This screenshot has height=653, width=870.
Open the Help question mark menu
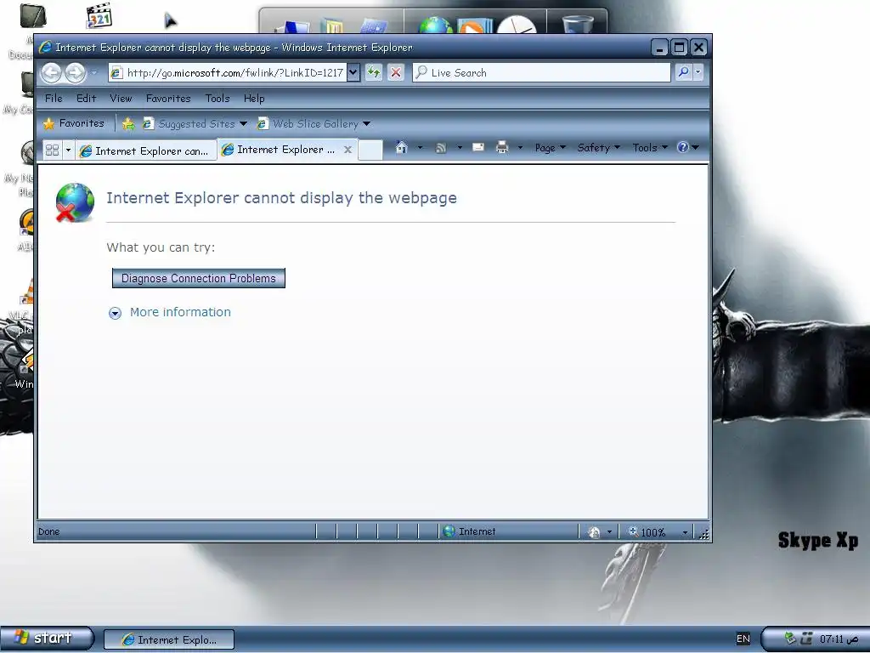pyautogui.click(x=688, y=147)
